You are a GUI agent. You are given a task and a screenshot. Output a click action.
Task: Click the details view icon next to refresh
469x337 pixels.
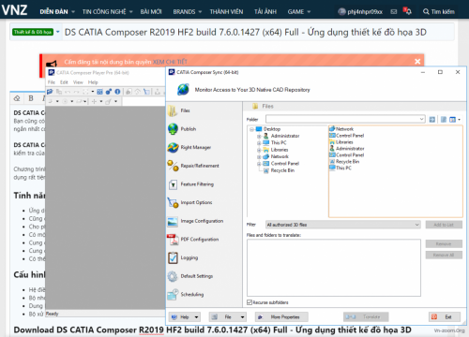[x=444, y=120]
